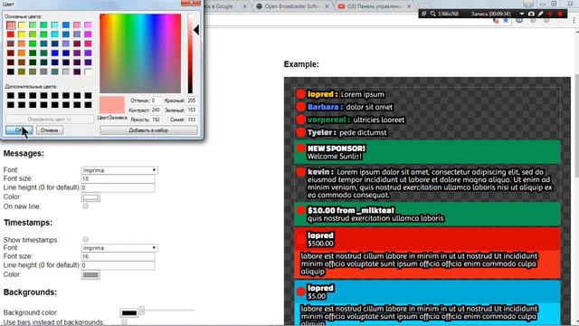The height and width of the screenshot is (326, 579).
Task: Switch to YouTube Панель управления tab
Action: click(374, 6)
